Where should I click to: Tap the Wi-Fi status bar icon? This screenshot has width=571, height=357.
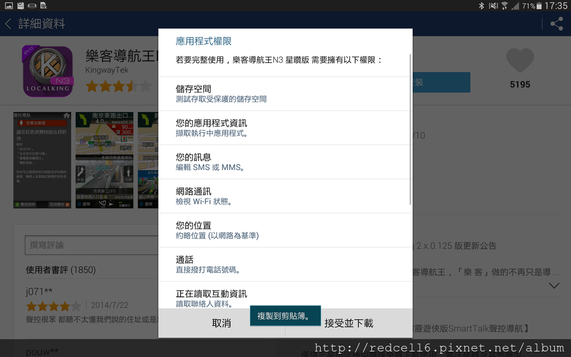click(x=504, y=6)
